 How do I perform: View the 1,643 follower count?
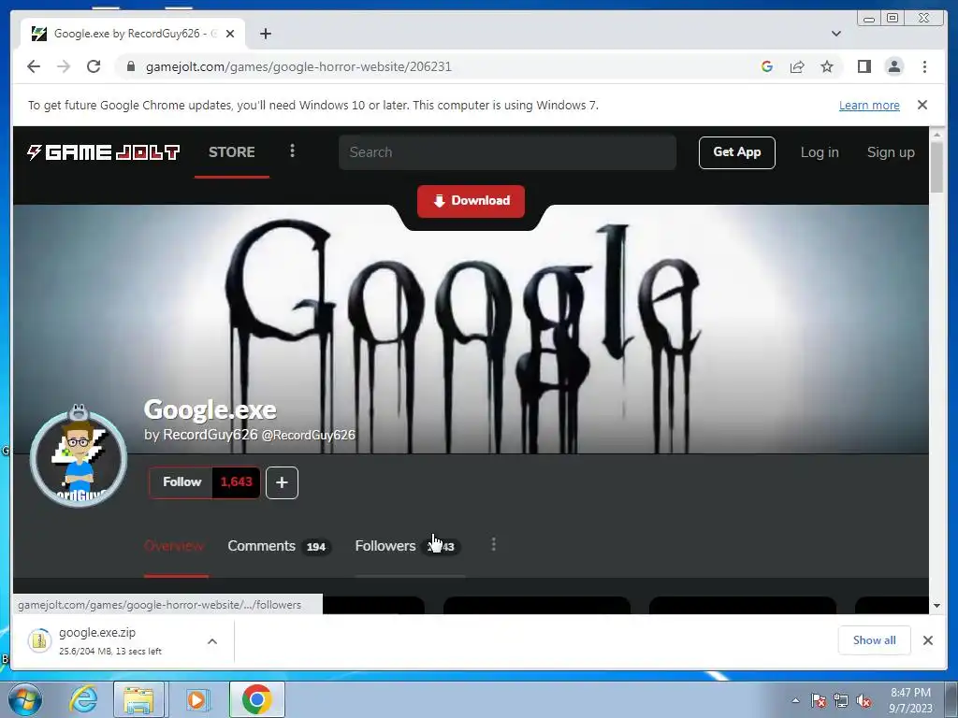pyautogui.click(x=237, y=482)
